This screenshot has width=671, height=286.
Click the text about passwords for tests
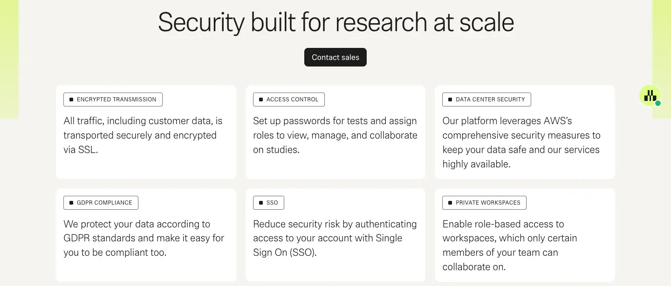click(x=335, y=135)
